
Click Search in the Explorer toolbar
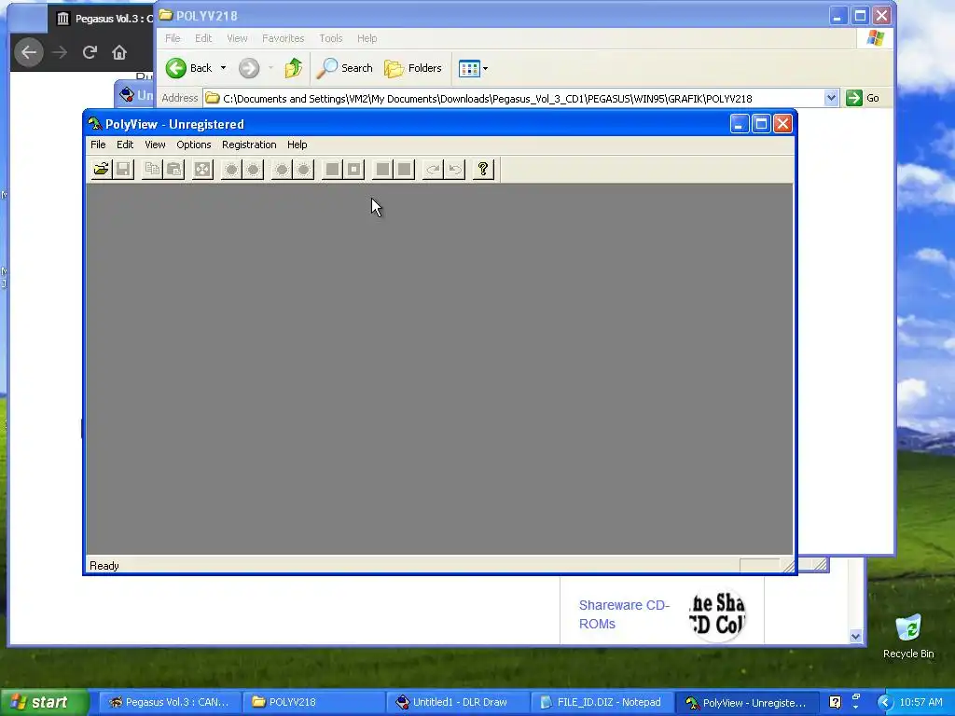pyautogui.click(x=345, y=68)
